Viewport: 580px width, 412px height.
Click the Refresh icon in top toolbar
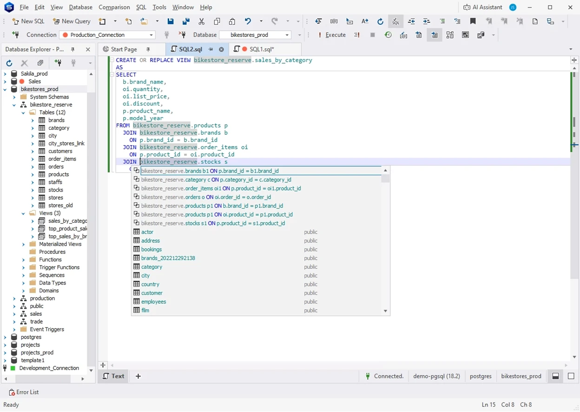coord(380,21)
